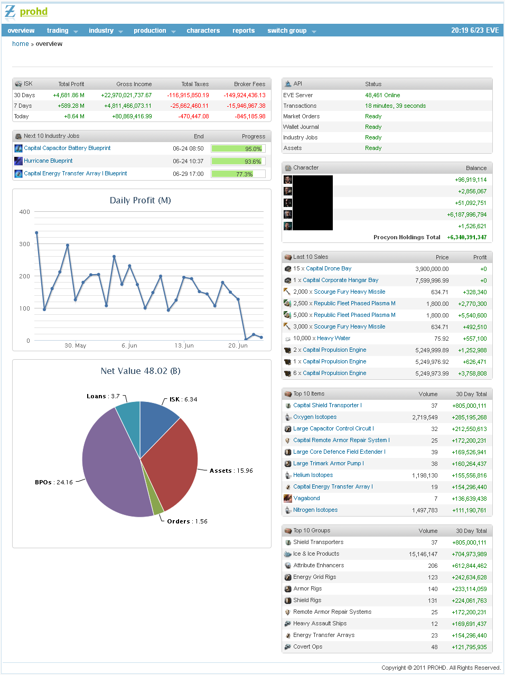This screenshot has width=505, height=675.
Task: Open the Helium Isotopes item link
Action: pos(313,475)
